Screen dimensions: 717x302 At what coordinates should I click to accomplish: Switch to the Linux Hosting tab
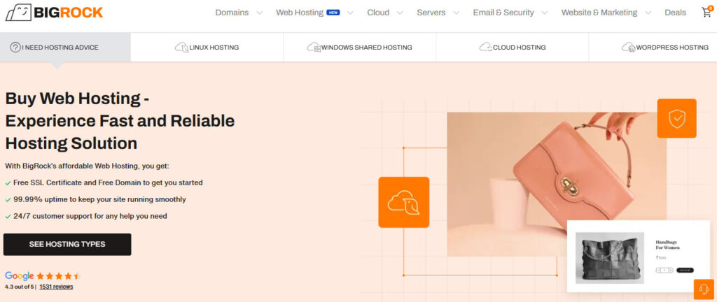[207, 47]
